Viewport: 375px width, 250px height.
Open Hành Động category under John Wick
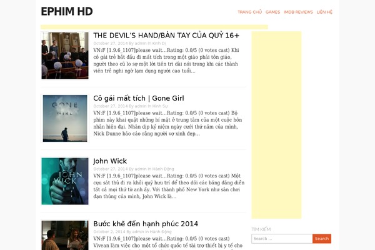[x=163, y=169]
